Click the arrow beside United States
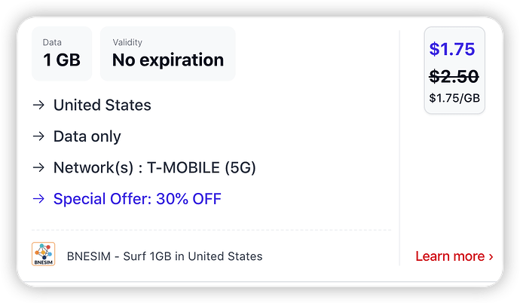 38,106
